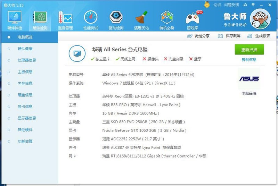Open 清理优化 broom cleanup icon
Screen dimensions: 278x186
coord(141,20)
